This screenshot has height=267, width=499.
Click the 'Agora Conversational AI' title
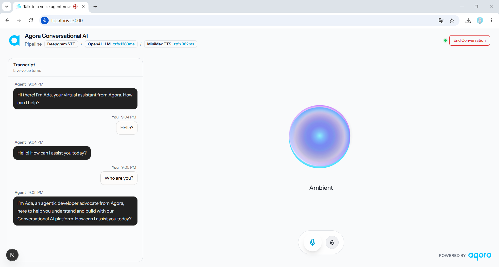56,36
